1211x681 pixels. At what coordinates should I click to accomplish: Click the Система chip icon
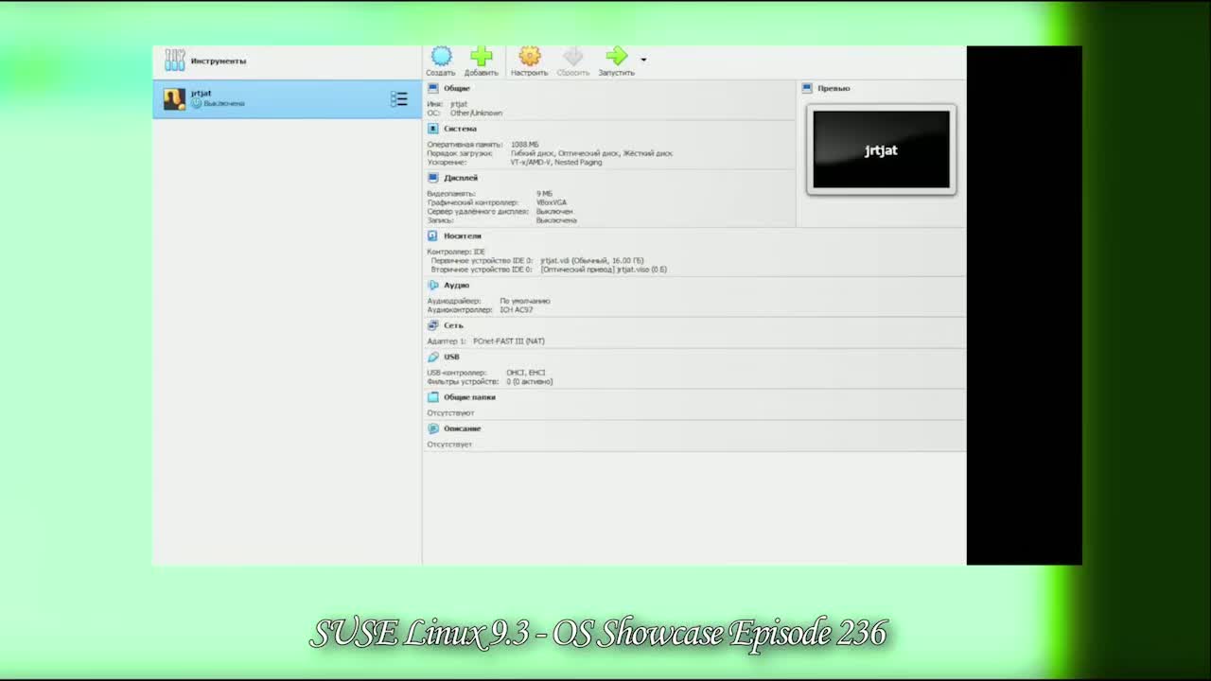pos(432,129)
